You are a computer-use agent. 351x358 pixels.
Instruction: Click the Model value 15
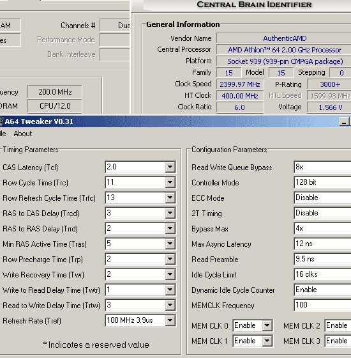tap(281, 73)
